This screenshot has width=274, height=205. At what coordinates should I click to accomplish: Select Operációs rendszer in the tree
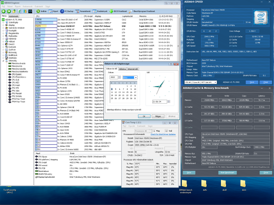pos(16,28)
